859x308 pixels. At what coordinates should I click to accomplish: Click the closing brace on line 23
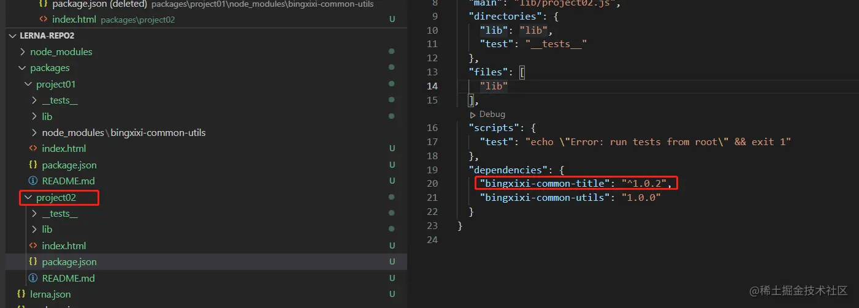[460, 226]
